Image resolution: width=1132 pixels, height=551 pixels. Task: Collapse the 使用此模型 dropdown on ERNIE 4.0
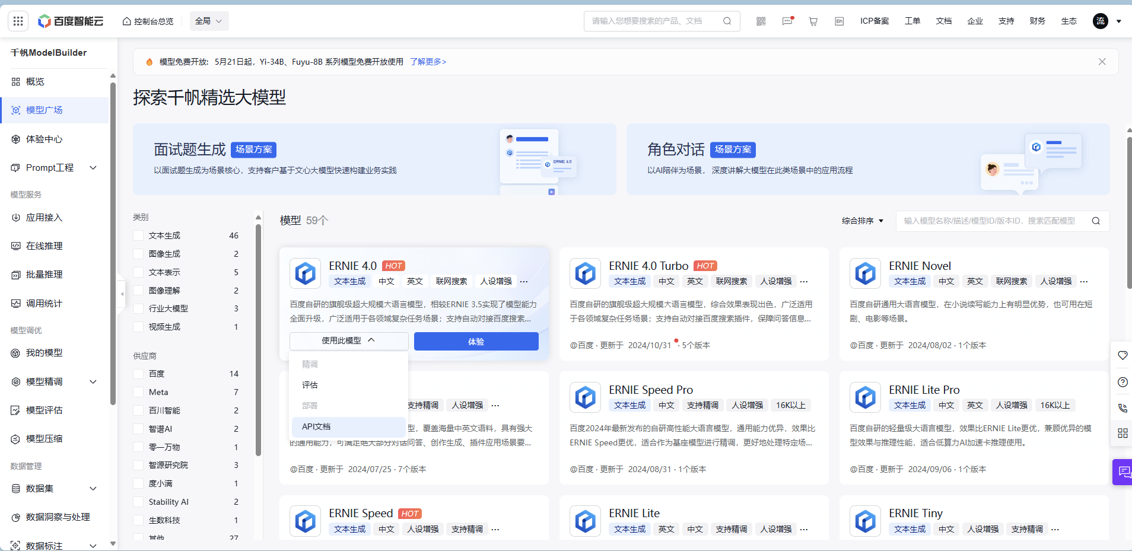[349, 340]
